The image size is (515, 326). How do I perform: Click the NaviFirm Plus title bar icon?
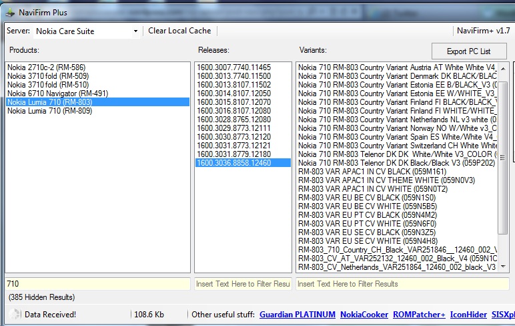pos(10,13)
